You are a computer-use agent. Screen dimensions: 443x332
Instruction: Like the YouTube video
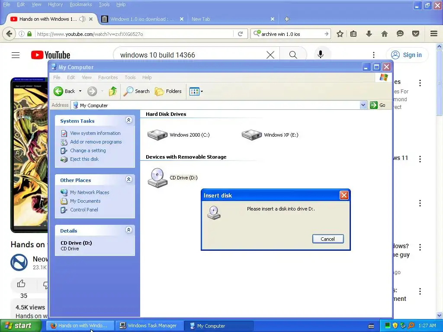pyautogui.click(x=21, y=284)
